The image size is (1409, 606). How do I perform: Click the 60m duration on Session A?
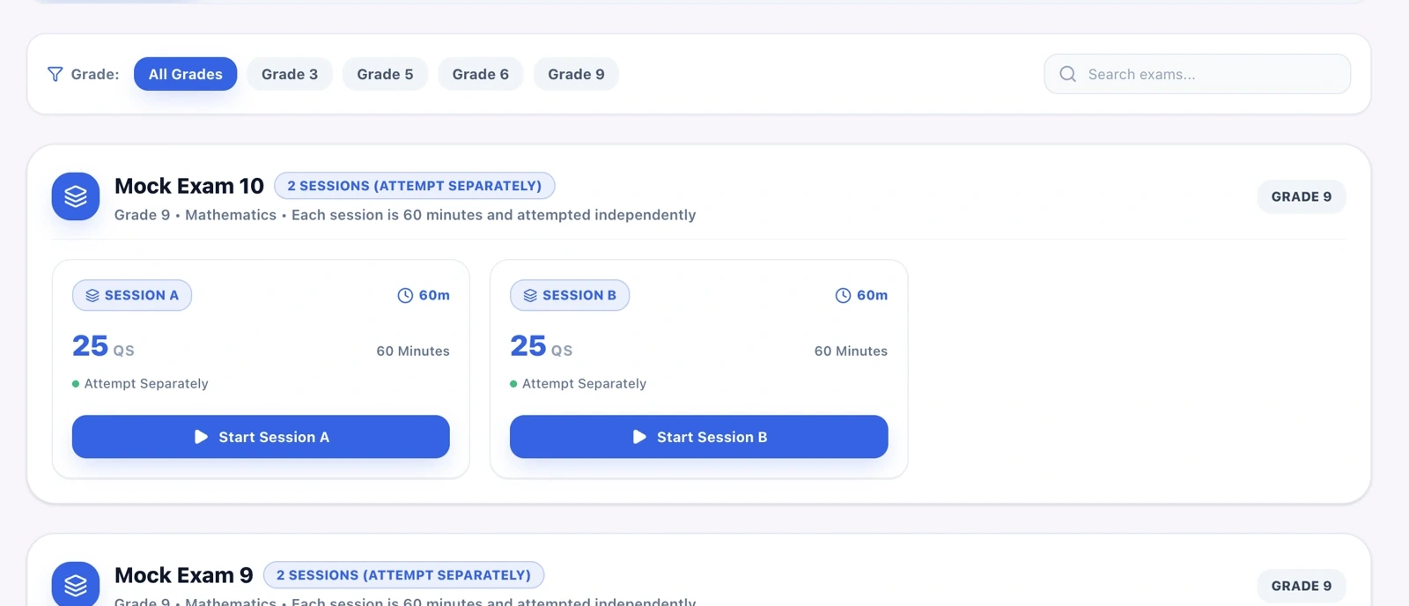coord(424,295)
